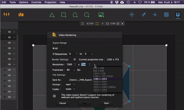Select the feather pen tool
This screenshot has width=184, height=110.
click(143, 15)
